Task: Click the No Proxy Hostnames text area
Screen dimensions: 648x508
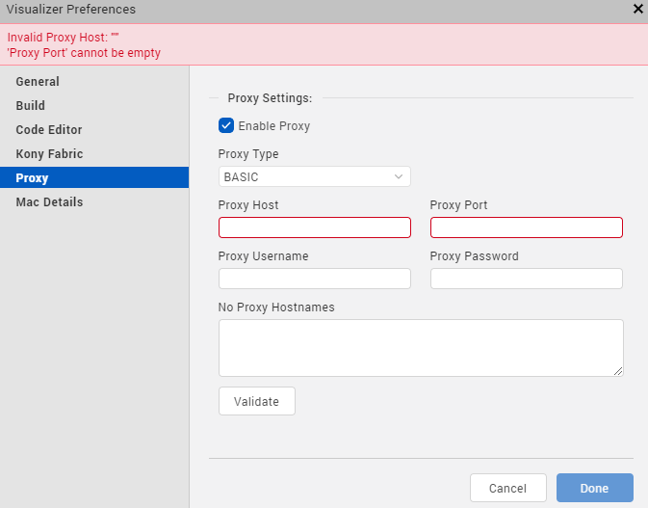Action: (x=420, y=347)
